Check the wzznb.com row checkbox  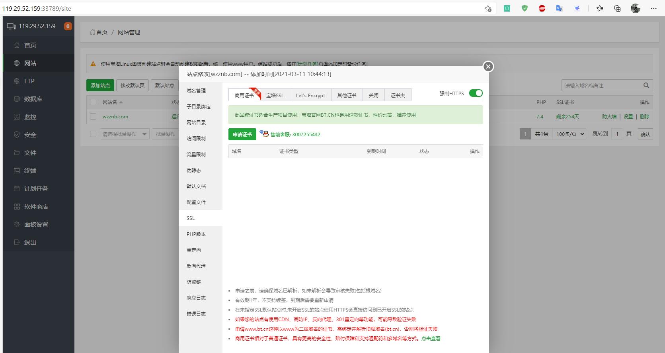click(93, 116)
